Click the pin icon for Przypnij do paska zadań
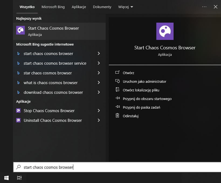 tap(118, 107)
